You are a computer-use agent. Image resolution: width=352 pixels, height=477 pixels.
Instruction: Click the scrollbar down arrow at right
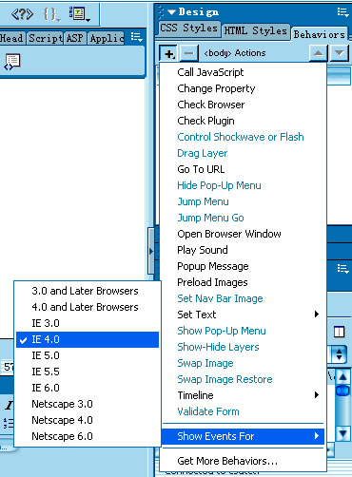pyautogui.click(x=342, y=433)
